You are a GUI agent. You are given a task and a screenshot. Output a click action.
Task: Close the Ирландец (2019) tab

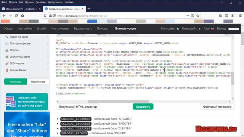40,9
